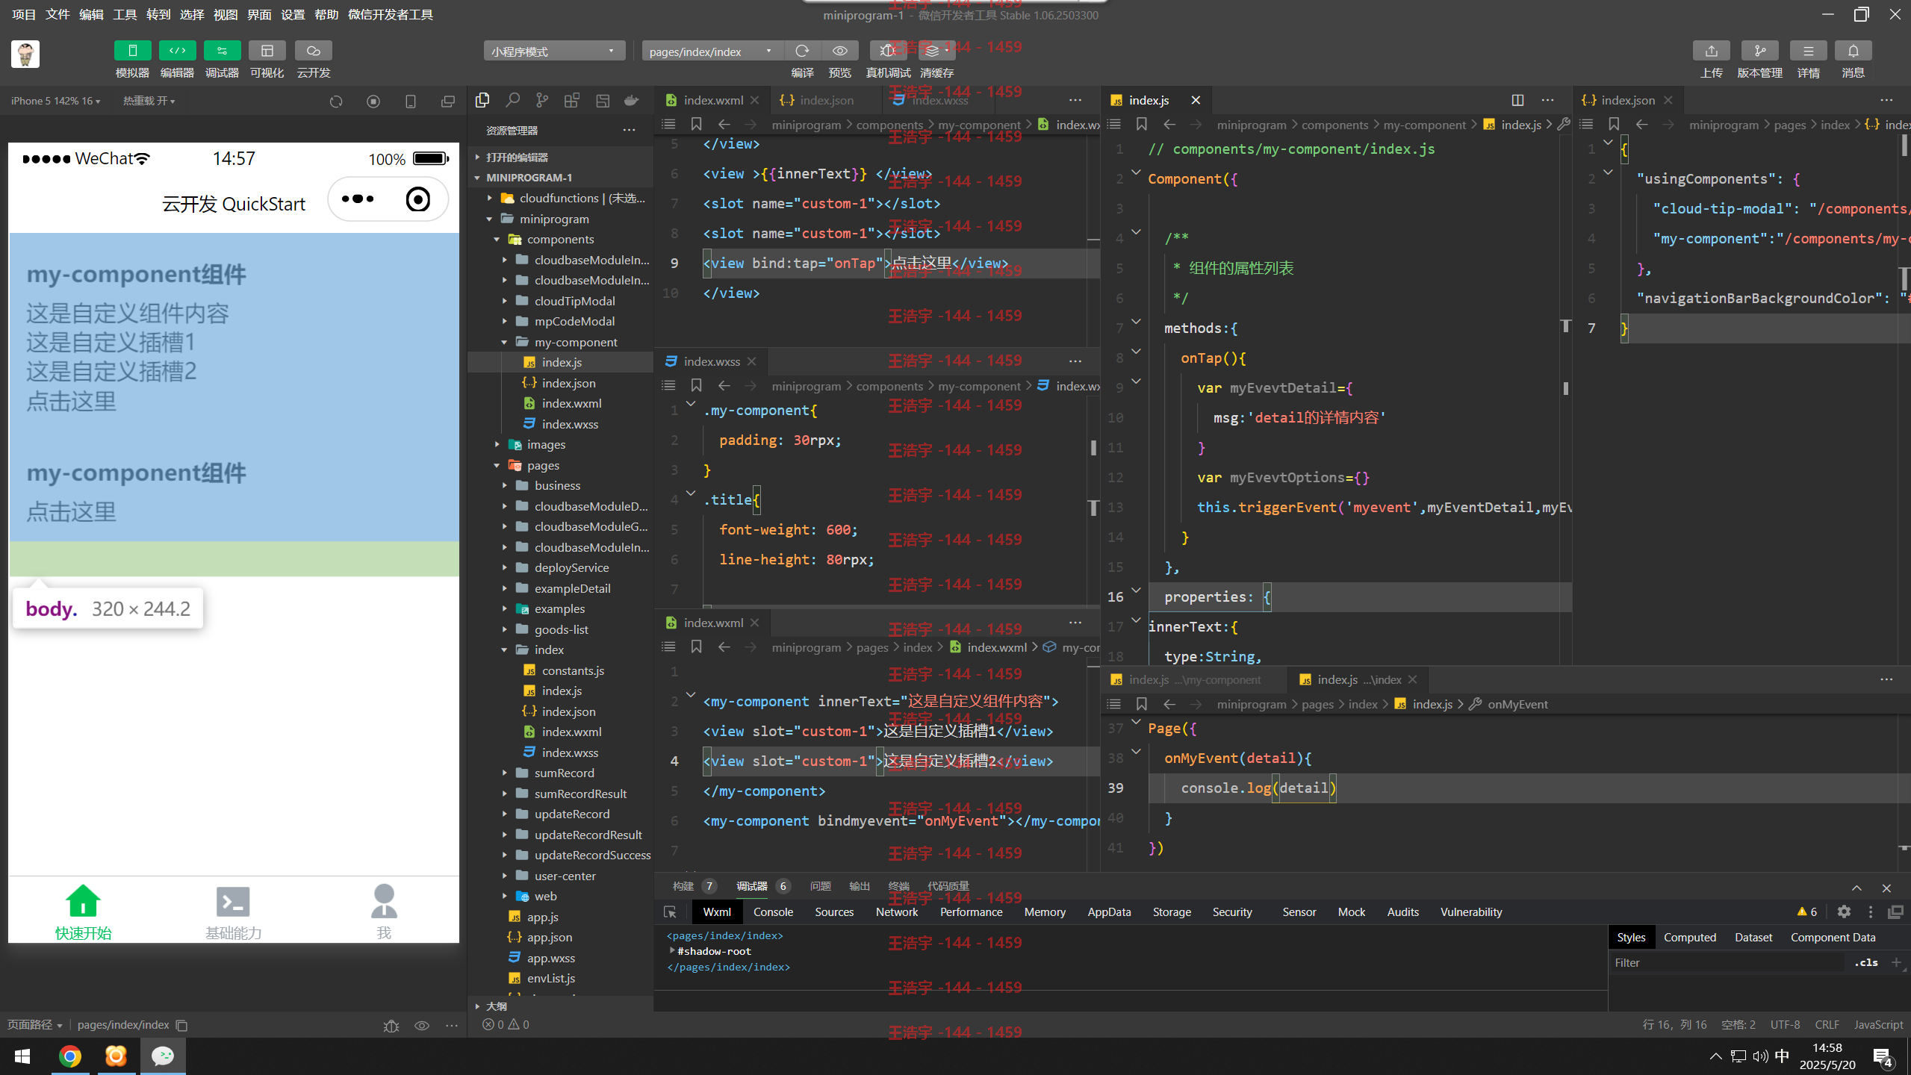The width and height of the screenshot is (1911, 1075).
Task: Open constants.js in index folder
Action: [573, 670]
